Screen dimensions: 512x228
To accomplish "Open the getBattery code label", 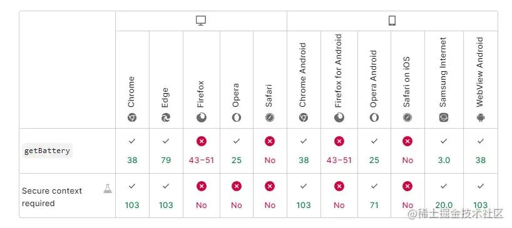I will click(x=47, y=151).
